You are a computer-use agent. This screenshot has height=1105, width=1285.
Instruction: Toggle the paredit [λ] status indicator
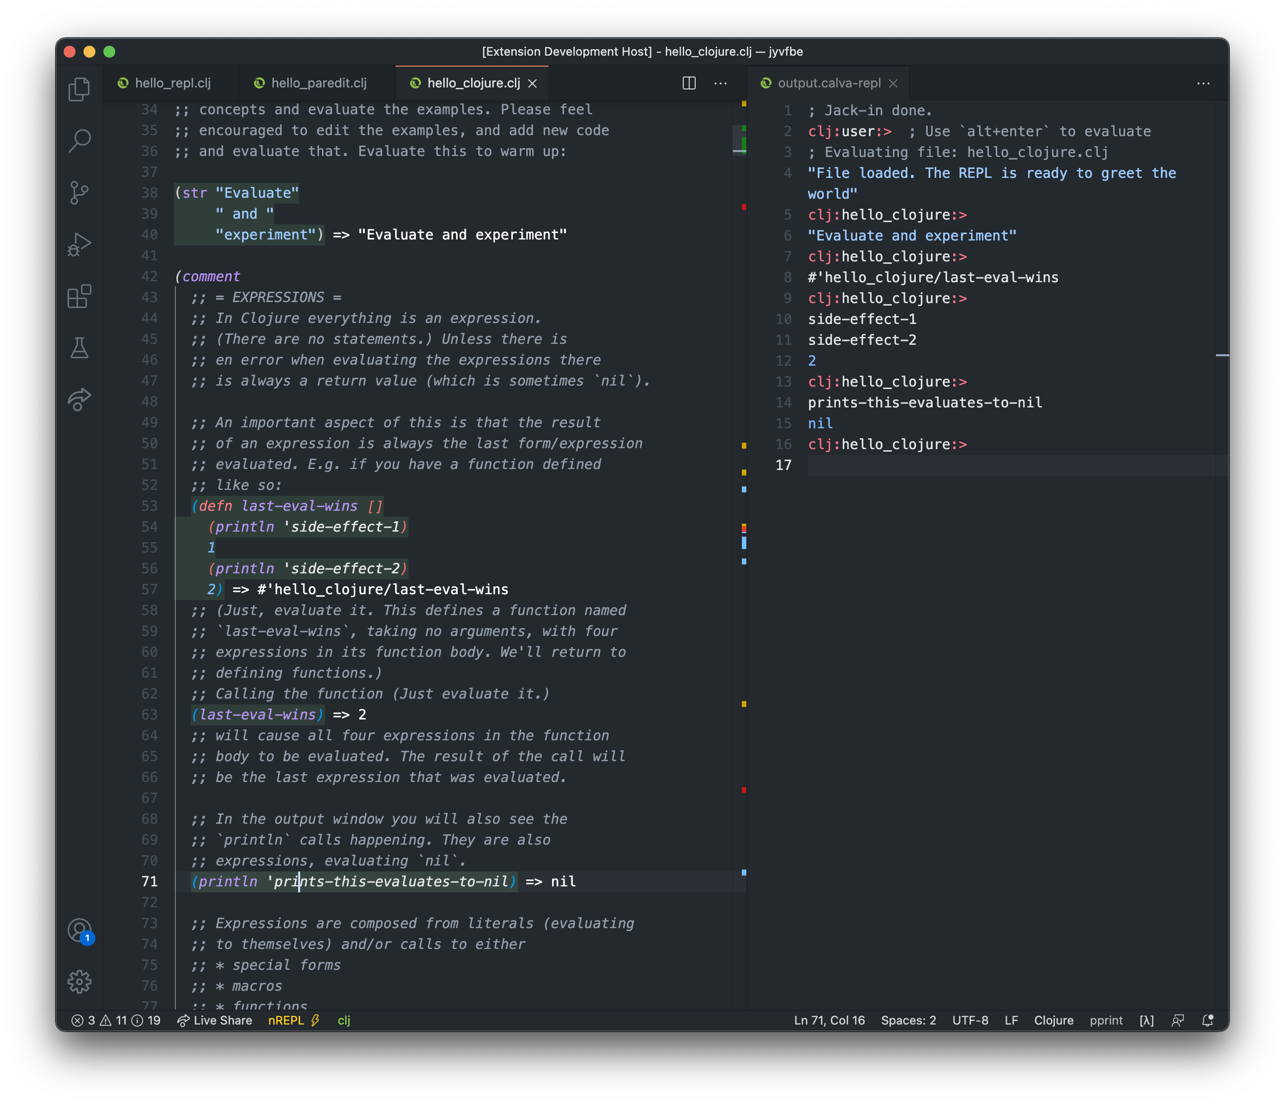pos(1146,1020)
